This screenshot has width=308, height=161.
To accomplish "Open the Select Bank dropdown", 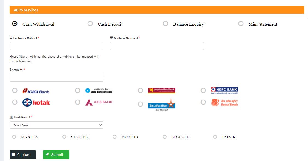I will coord(56,125).
